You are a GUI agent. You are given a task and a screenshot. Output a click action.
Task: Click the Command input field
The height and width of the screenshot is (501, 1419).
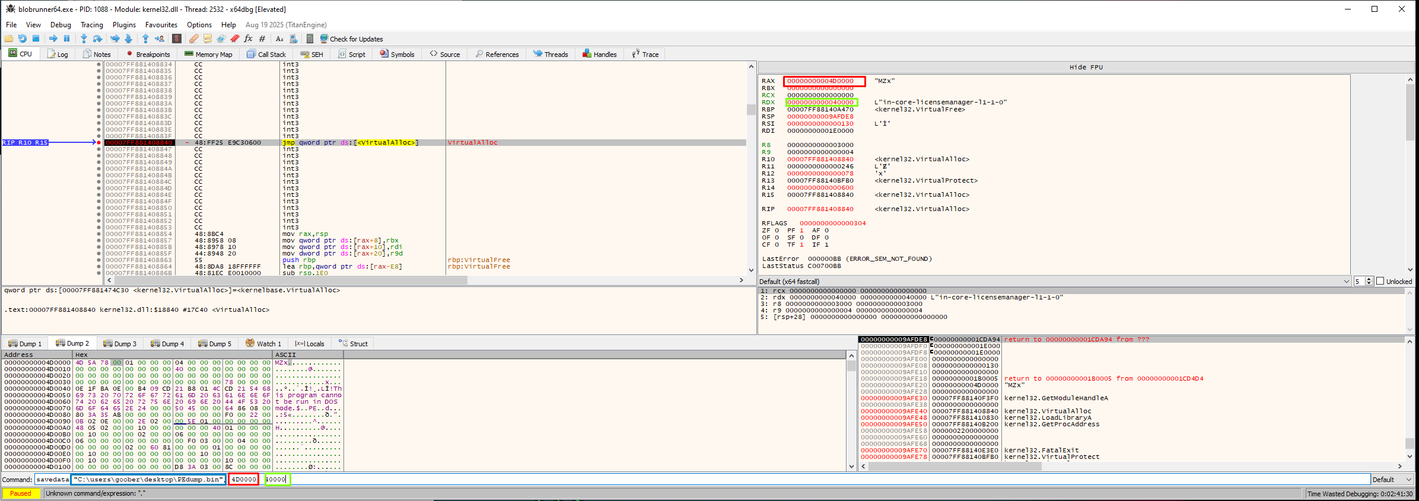(x=702, y=479)
